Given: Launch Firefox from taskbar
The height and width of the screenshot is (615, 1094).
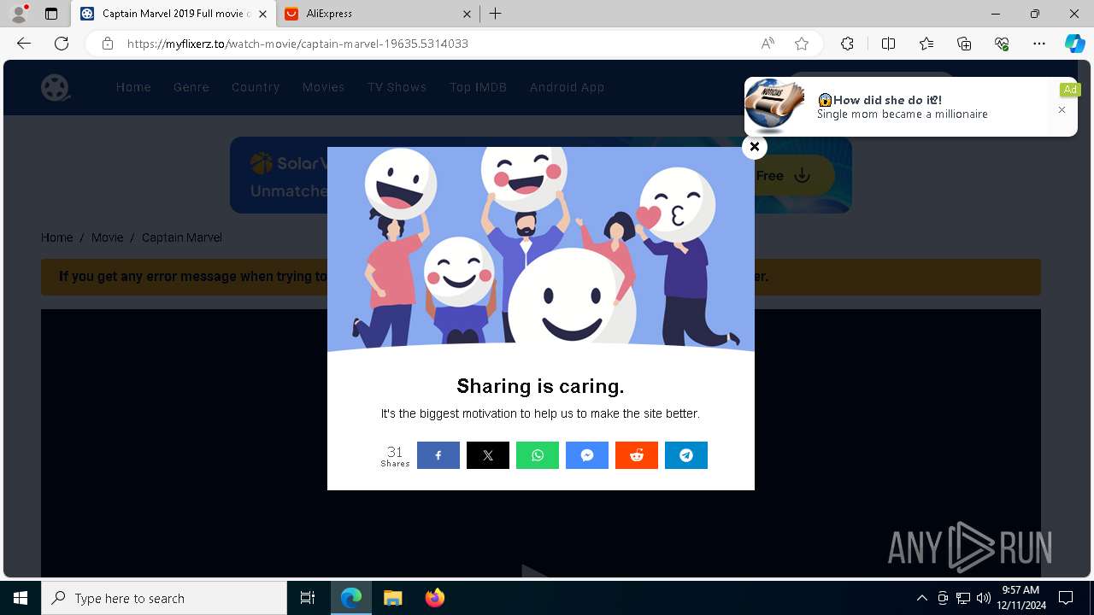Looking at the screenshot, I should coord(434,598).
